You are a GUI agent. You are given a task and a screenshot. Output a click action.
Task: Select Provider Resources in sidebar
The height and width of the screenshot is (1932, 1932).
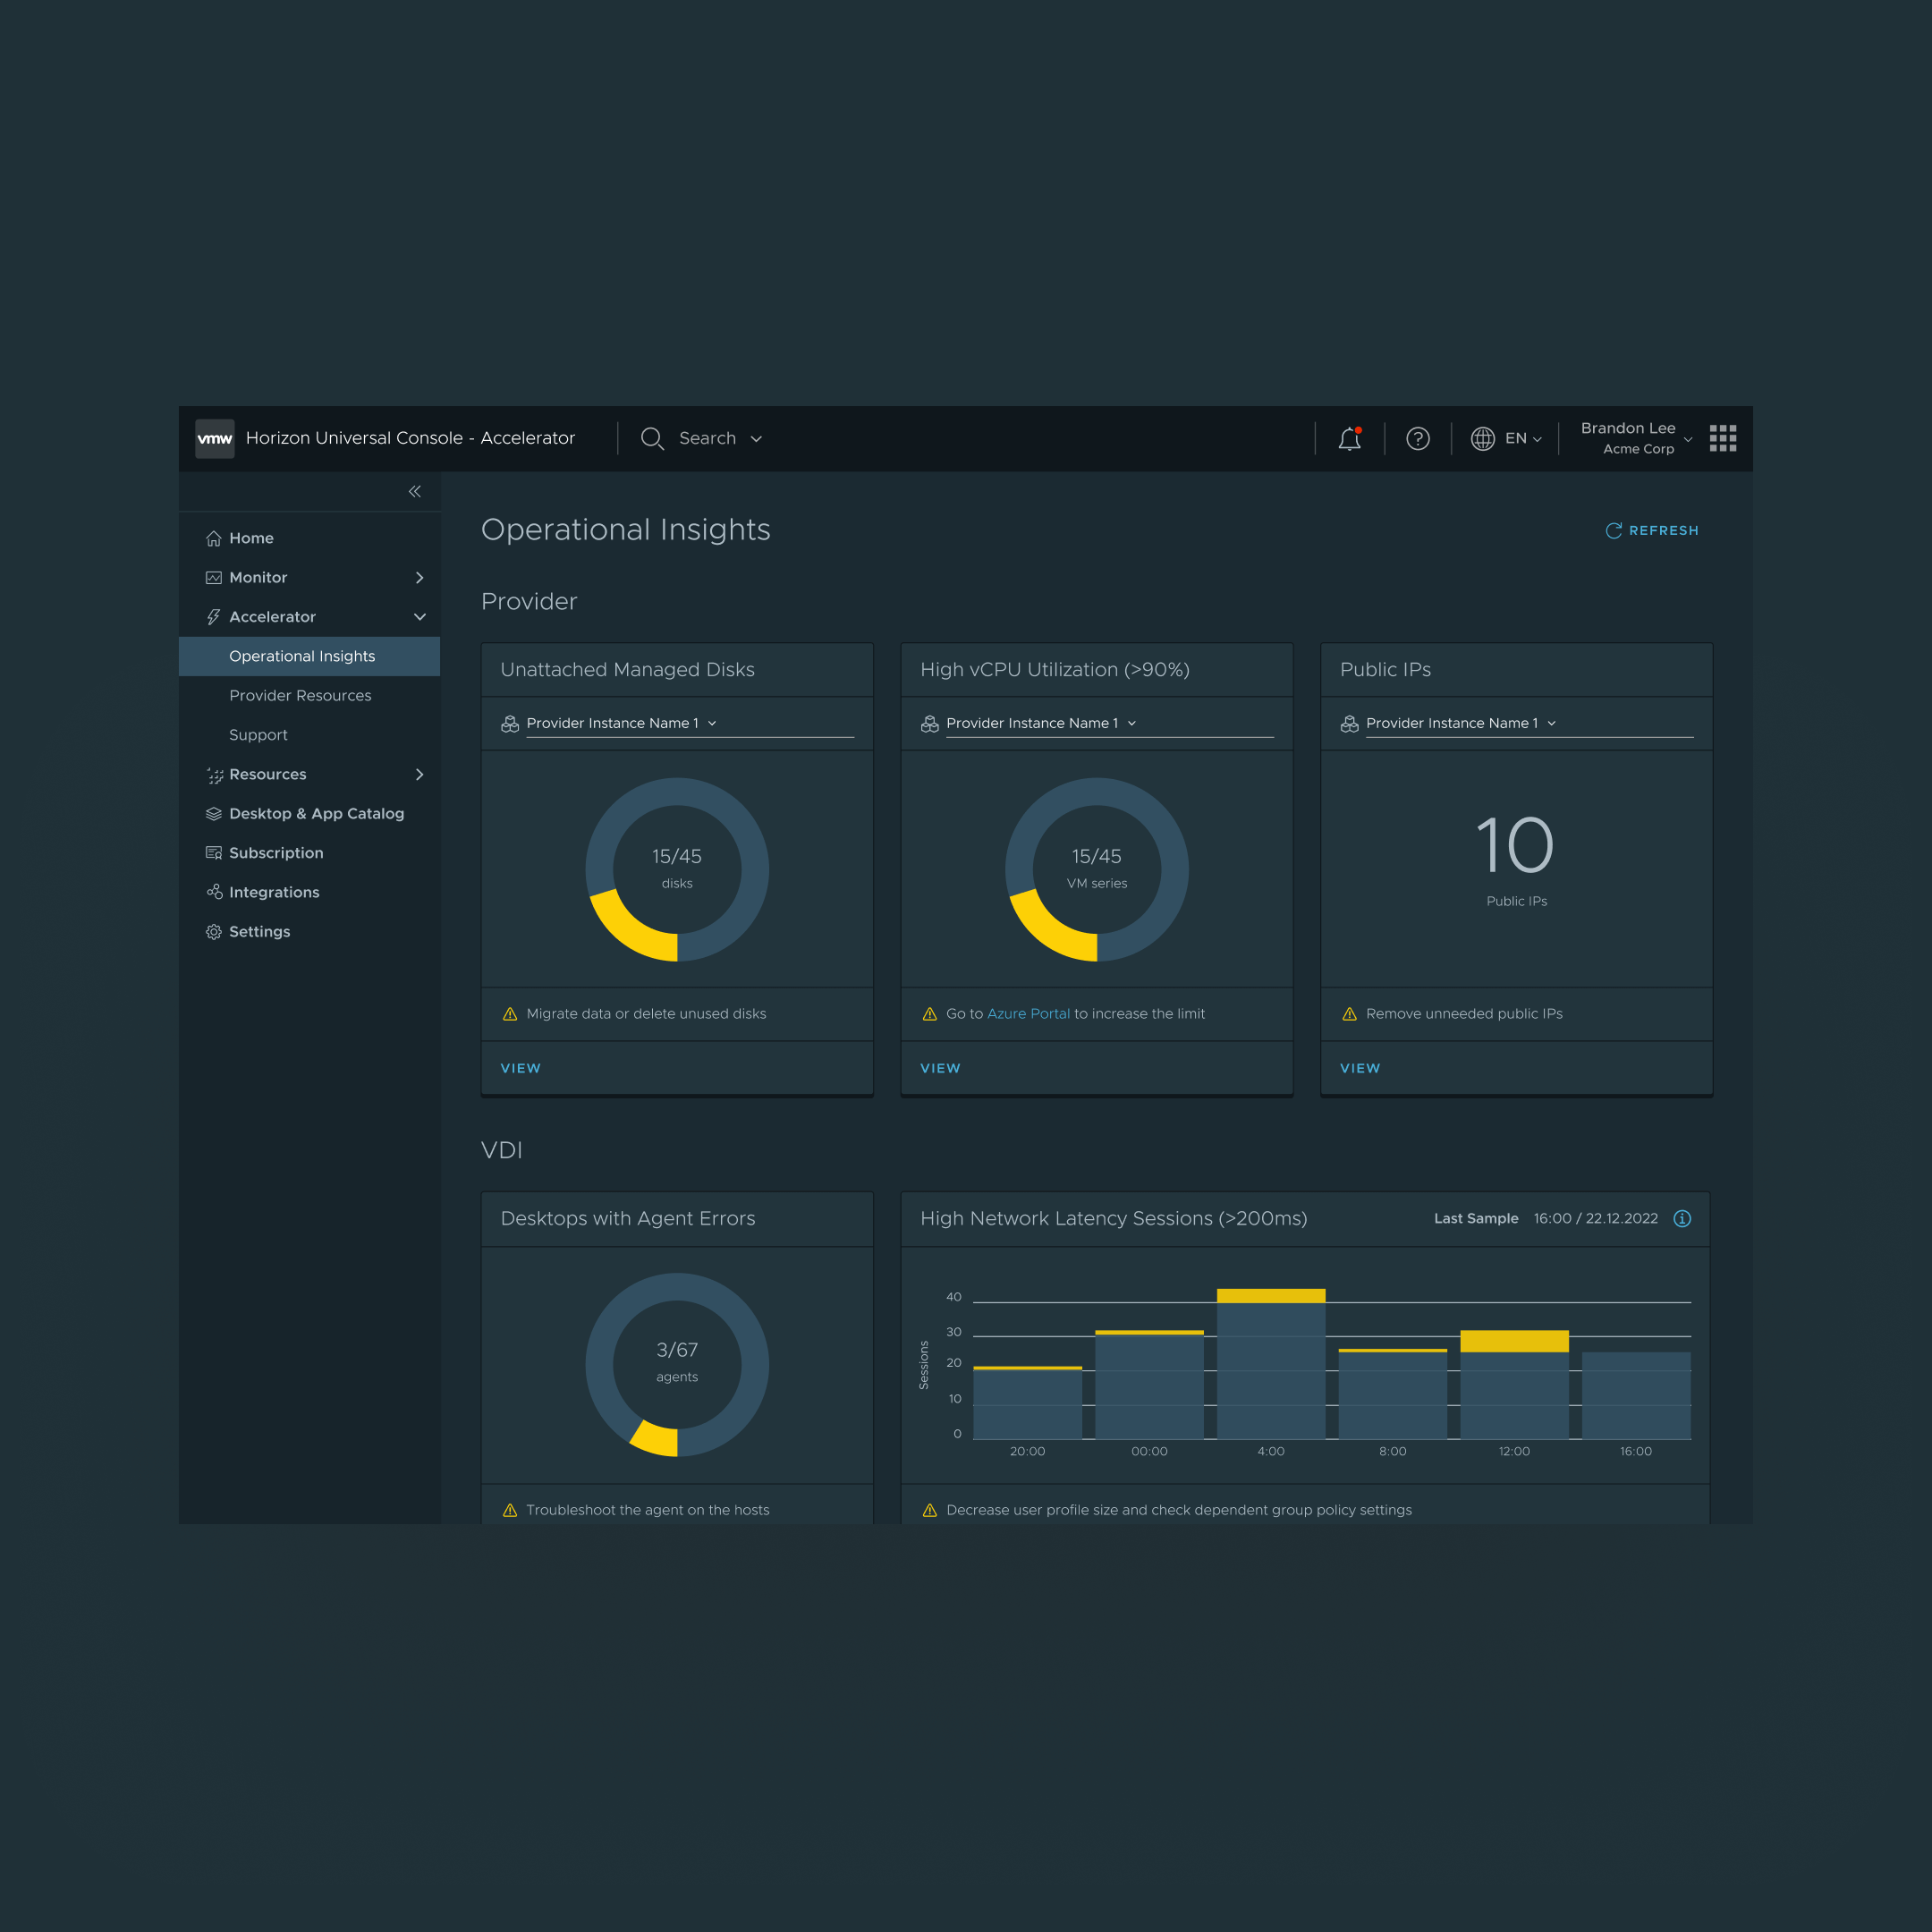pyautogui.click(x=300, y=695)
